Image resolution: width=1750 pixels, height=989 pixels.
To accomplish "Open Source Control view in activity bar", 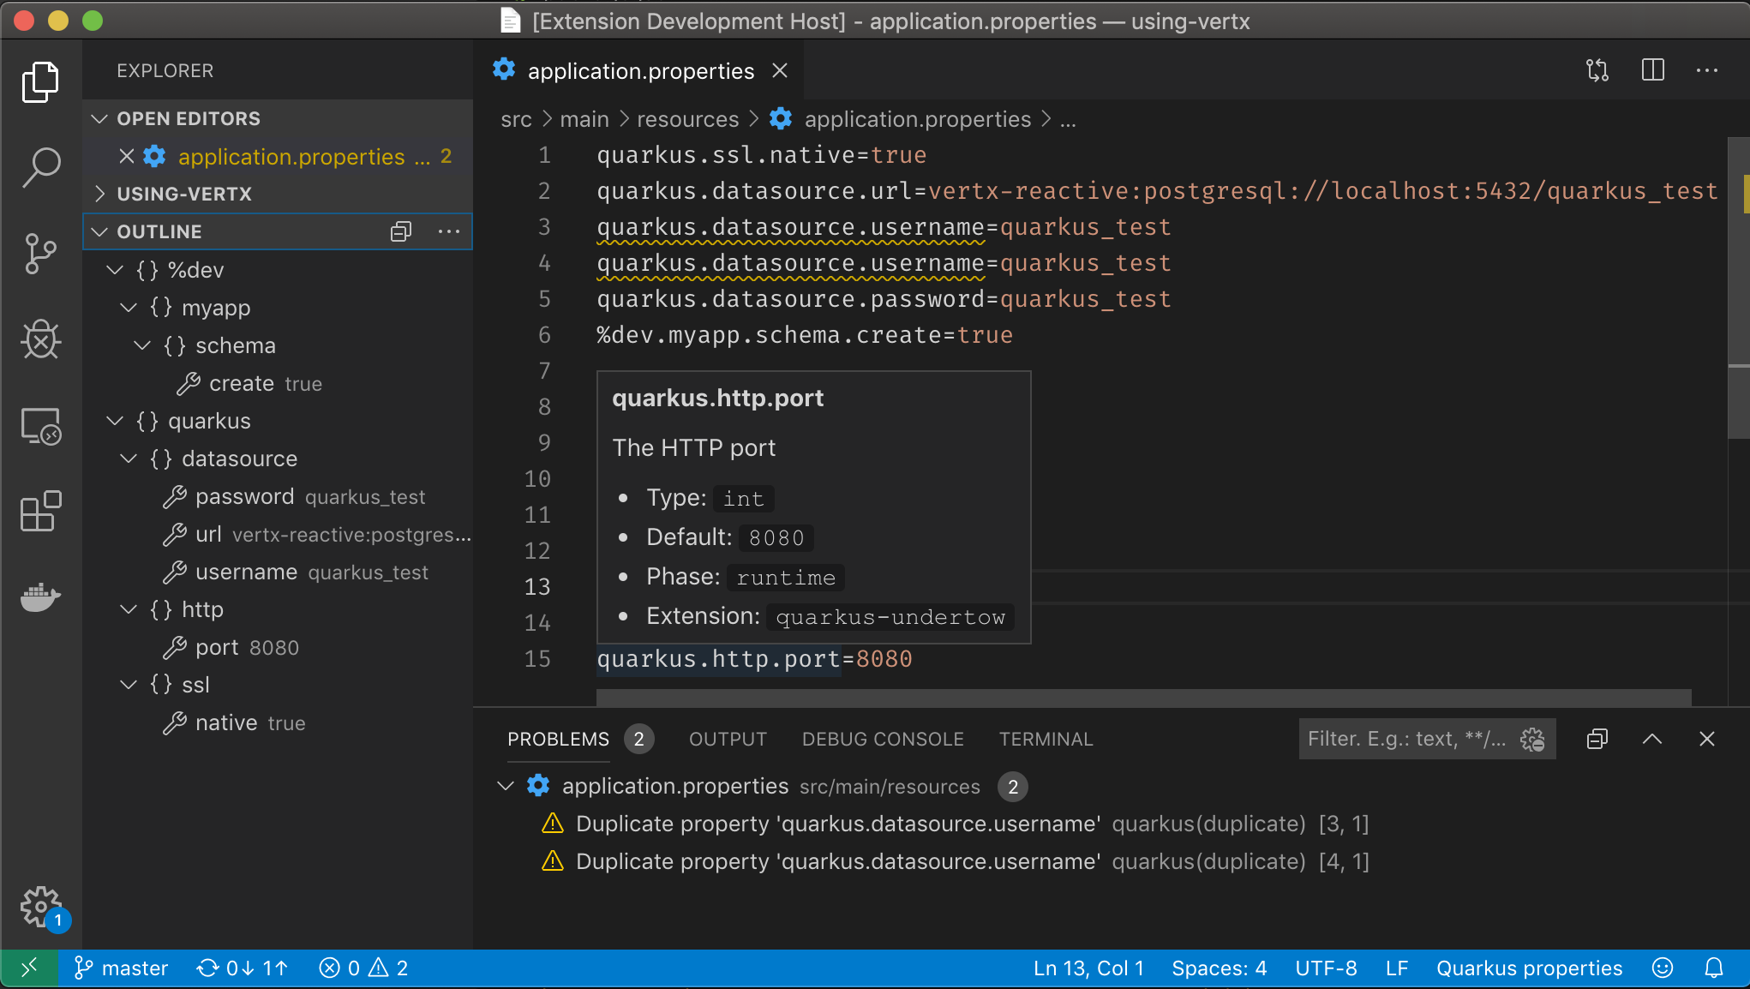I will (40, 254).
